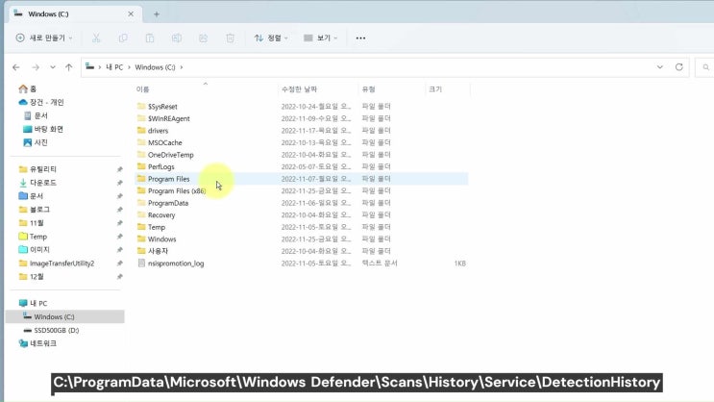Screen dimensions: 714x402
Task: Click 내 PC in the breadcrumb path
Action: coord(114,67)
